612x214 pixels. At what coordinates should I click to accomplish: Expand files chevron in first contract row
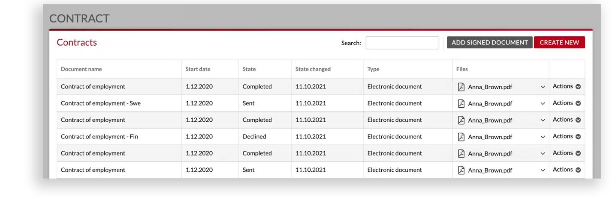point(543,87)
